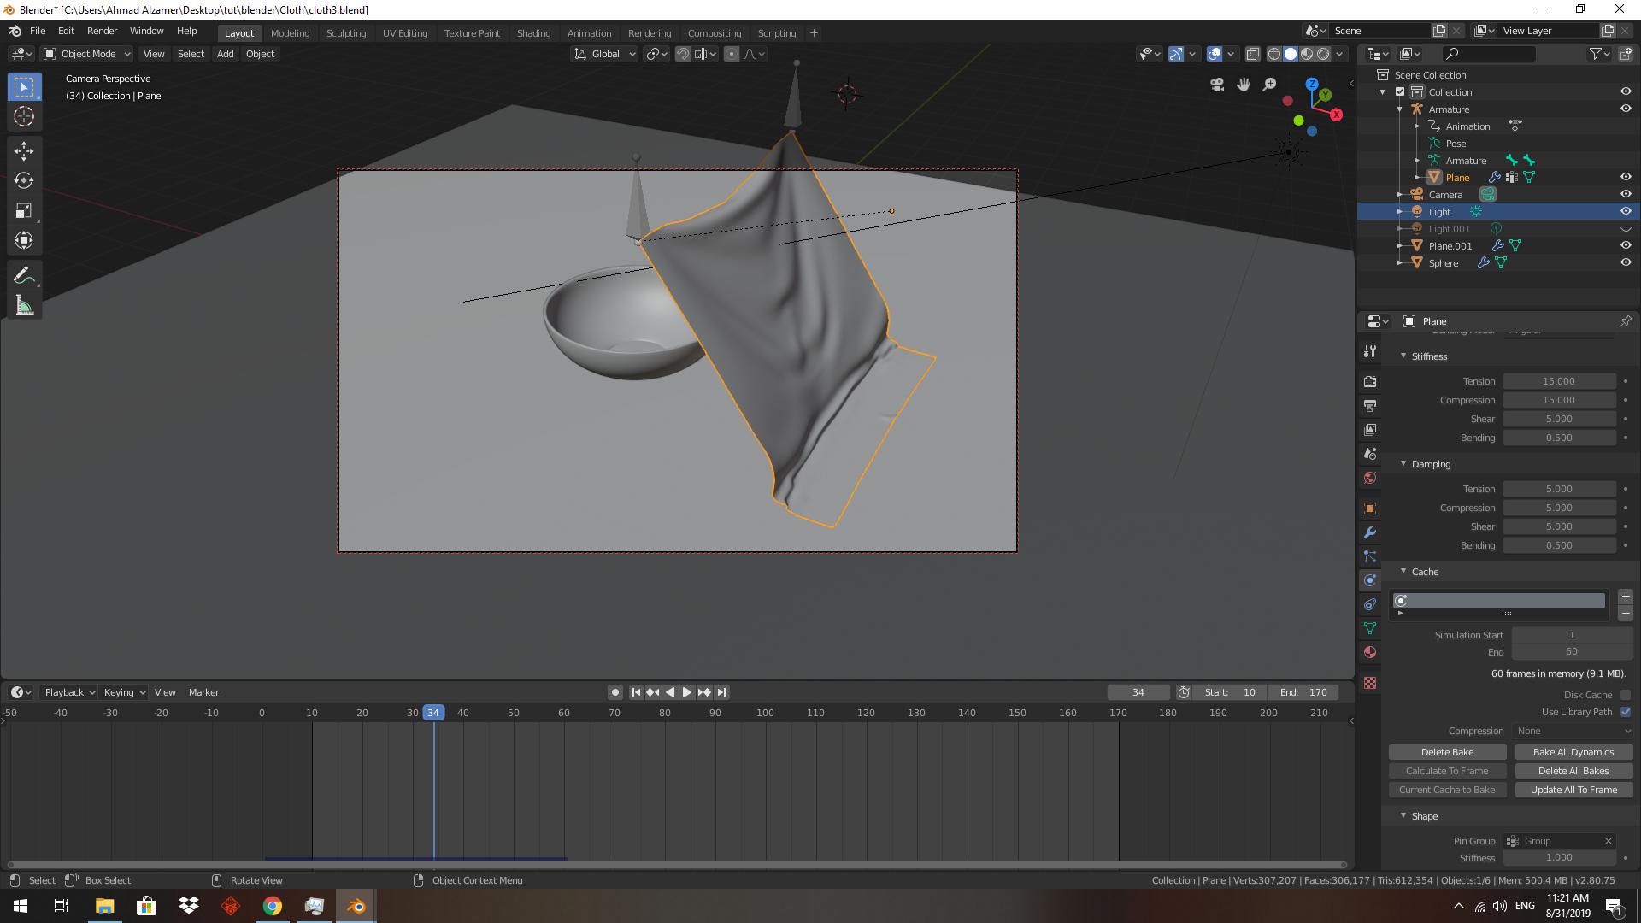The image size is (1641, 923).
Task: Open the Physics properties tab
Action: point(1369,580)
